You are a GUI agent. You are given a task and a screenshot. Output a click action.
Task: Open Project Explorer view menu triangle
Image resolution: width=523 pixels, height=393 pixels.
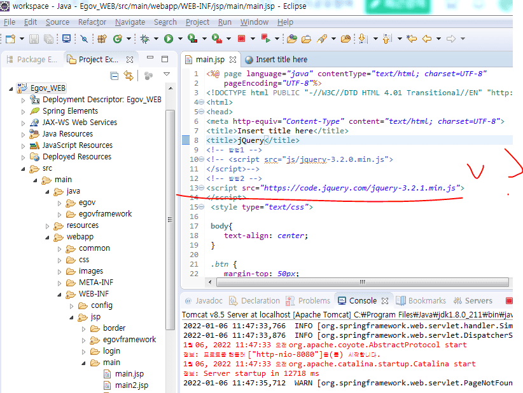click(166, 75)
